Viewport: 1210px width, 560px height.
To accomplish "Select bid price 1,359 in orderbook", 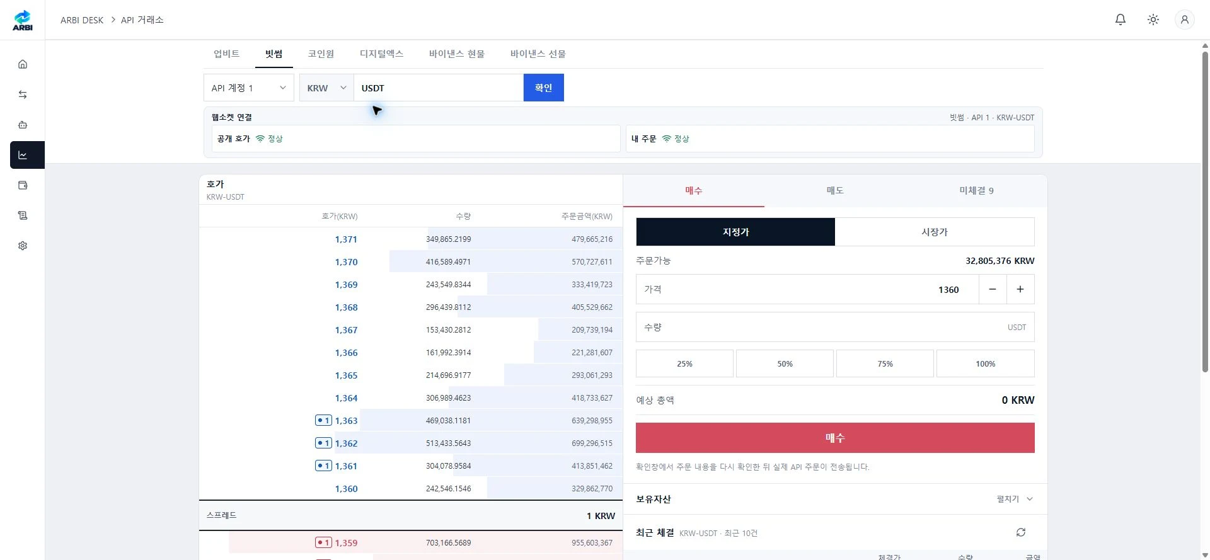I will pyautogui.click(x=346, y=543).
